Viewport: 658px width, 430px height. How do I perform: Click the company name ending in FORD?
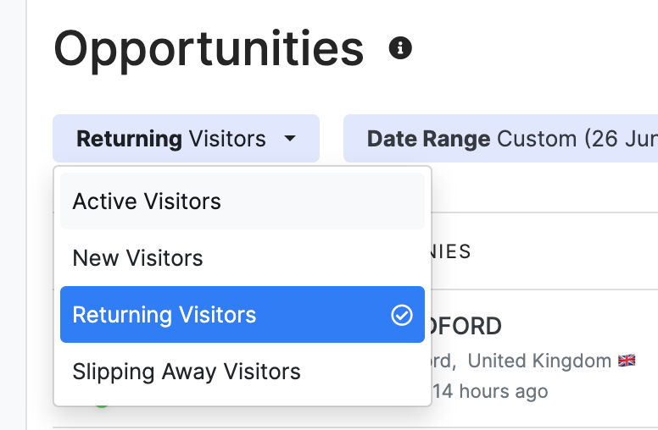click(466, 326)
